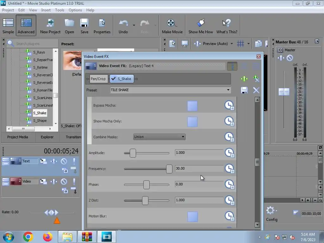Open Google Chrome from taskbar
Image resolution: width=324 pixels, height=243 pixels.
tap(28, 237)
